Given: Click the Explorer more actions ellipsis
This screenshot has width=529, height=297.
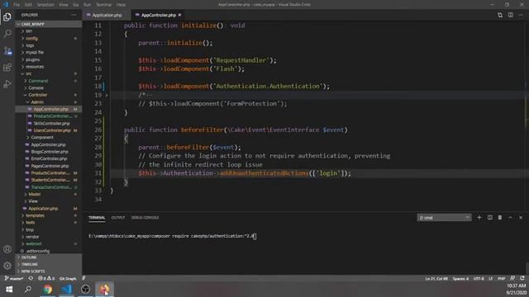Looking at the screenshot, I should tap(74, 15).
